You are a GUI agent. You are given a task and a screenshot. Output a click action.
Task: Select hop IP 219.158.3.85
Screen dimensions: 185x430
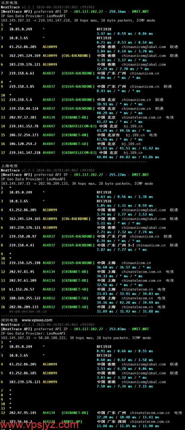pos(22,86)
